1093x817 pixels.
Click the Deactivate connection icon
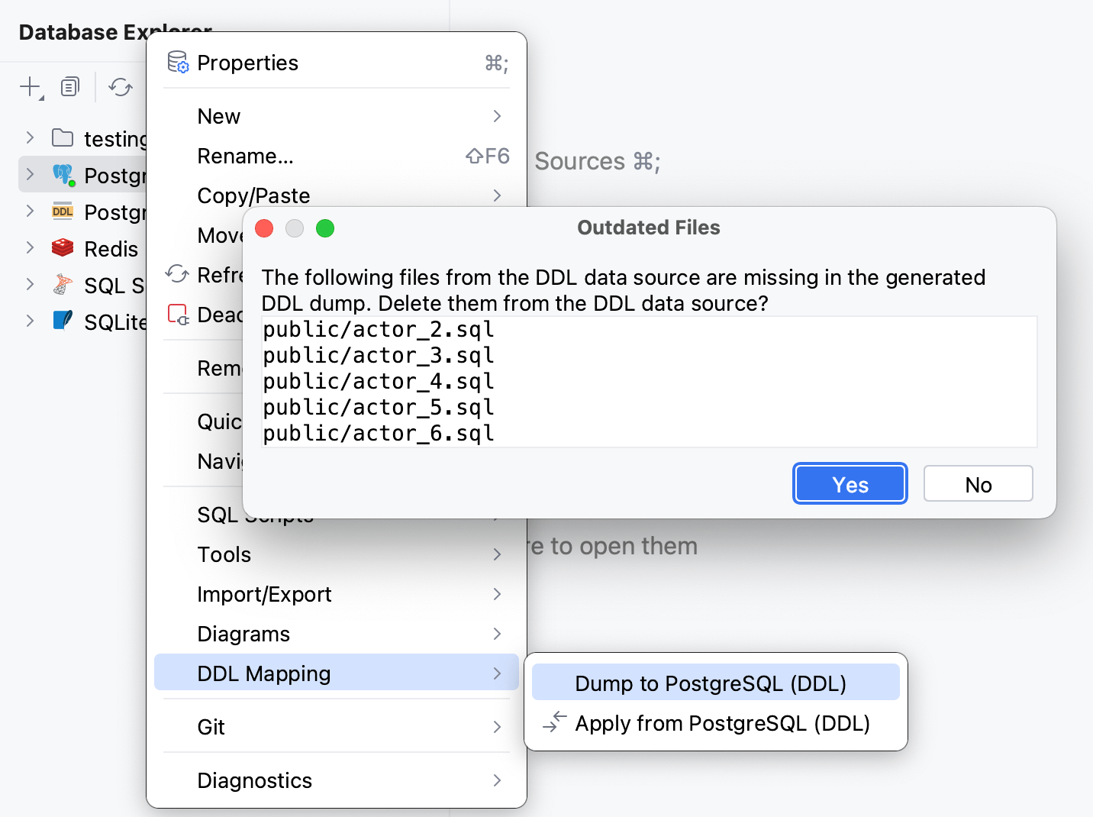coord(177,314)
